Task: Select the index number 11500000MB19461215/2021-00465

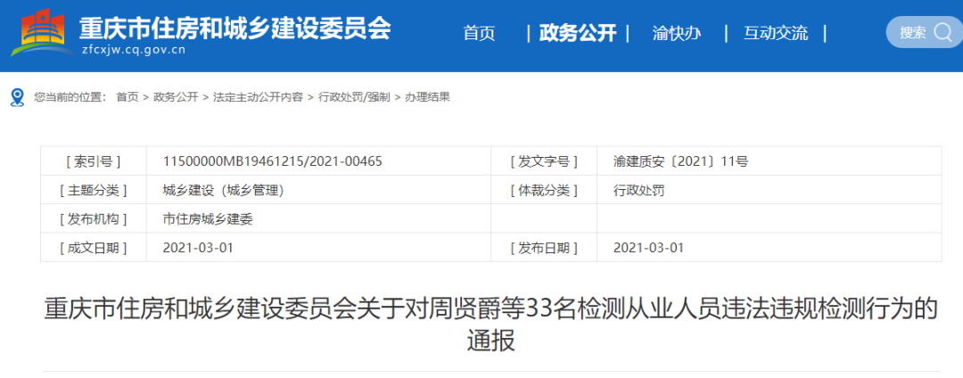Action: 273,161
